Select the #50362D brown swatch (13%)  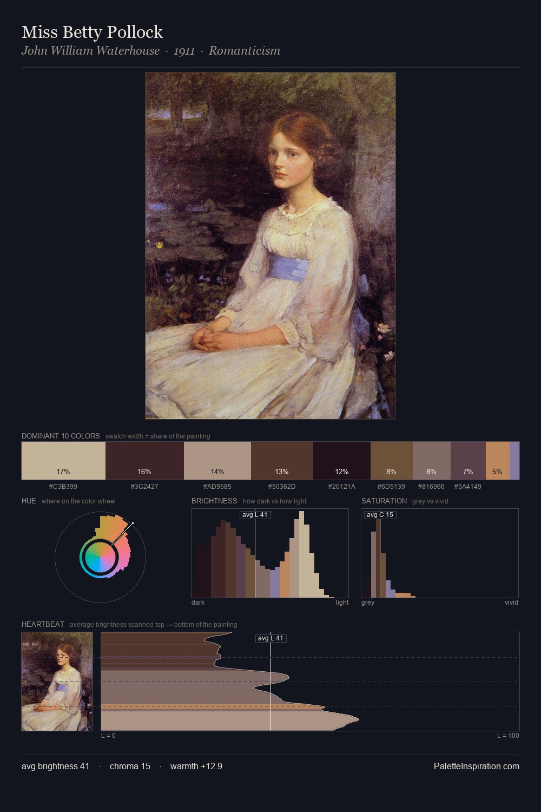[282, 461]
